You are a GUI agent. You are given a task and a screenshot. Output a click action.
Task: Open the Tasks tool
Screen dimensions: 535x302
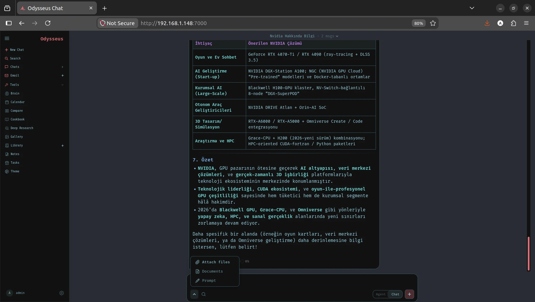coord(15,163)
